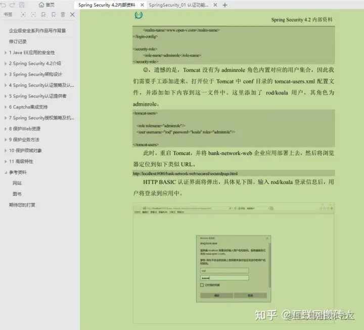Jump to bookmark 10 保护领域对象
Viewport: 364px width, 330px height.
[26, 151]
